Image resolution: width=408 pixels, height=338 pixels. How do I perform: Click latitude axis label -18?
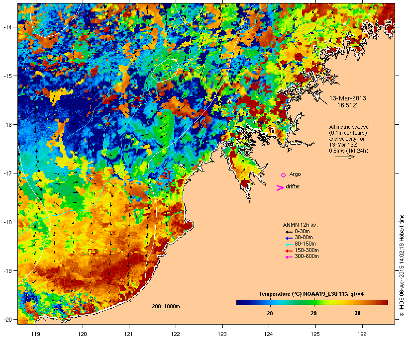[x=7, y=222]
